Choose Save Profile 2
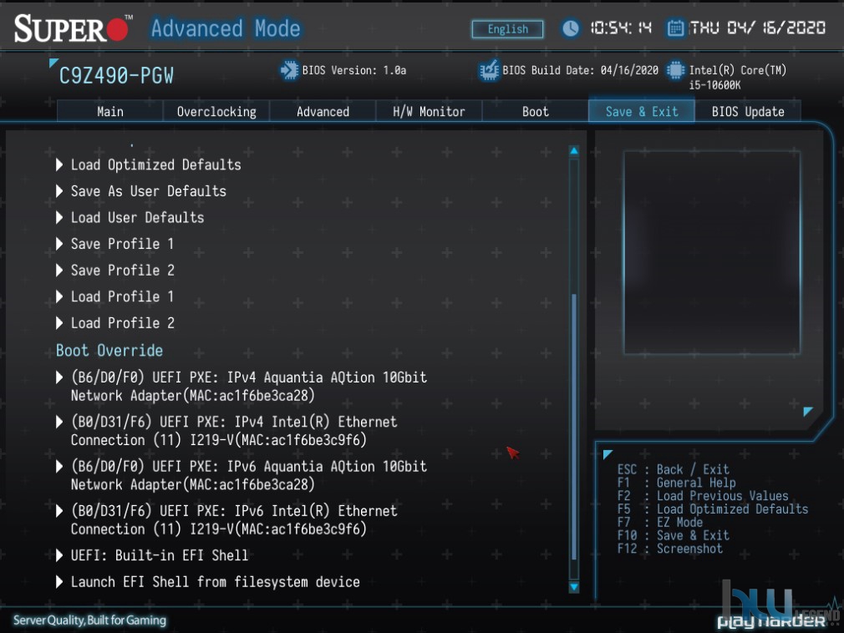Viewport: 844px width, 633px height. coord(123,270)
